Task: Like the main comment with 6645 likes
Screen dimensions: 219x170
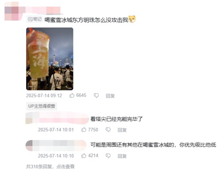Action: pos(72,96)
